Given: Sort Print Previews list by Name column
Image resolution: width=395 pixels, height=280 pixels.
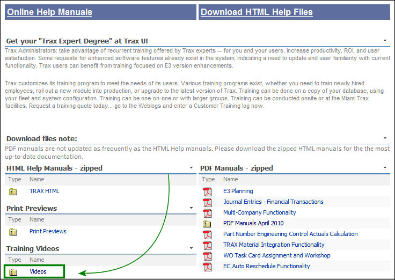Looking at the screenshot, I should tap(37, 219).
